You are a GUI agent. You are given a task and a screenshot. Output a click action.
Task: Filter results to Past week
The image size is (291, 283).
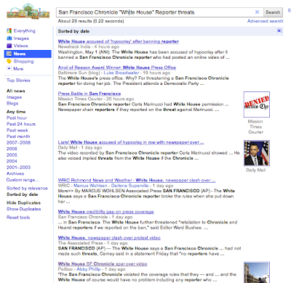pos(17,130)
